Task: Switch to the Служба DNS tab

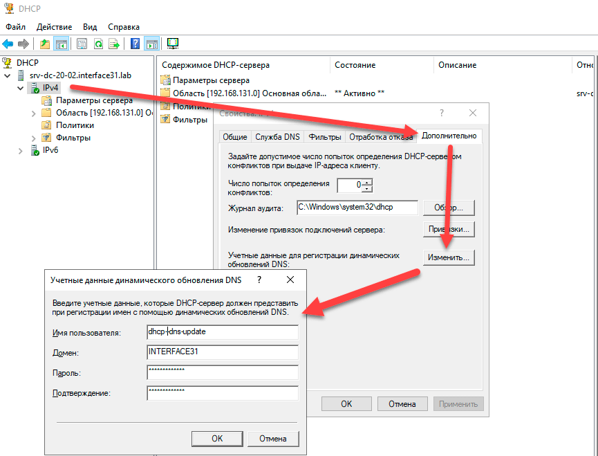Action: tap(277, 137)
